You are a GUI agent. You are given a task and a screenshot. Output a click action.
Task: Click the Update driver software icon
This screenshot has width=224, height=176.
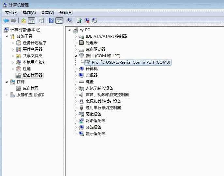tap(79, 21)
